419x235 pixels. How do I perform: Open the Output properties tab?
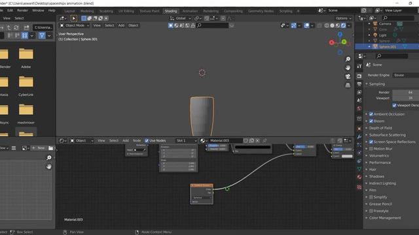[x=359, y=84]
